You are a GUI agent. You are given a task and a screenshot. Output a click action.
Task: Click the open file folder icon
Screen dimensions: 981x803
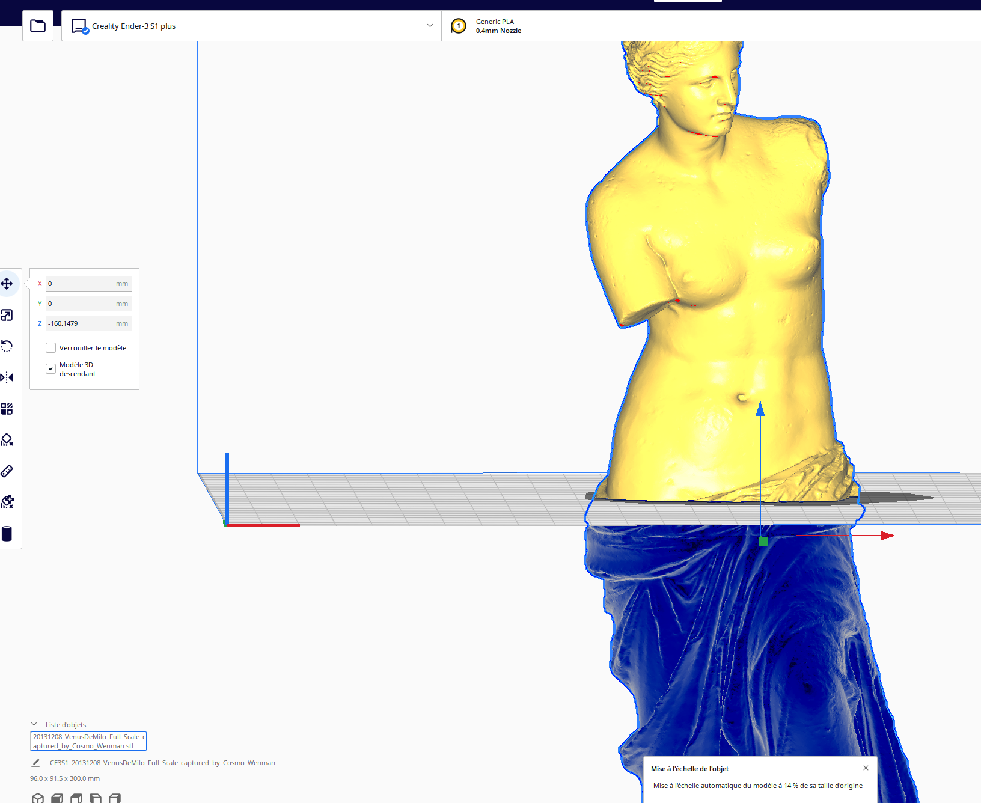pyautogui.click(x=38, y=26)
